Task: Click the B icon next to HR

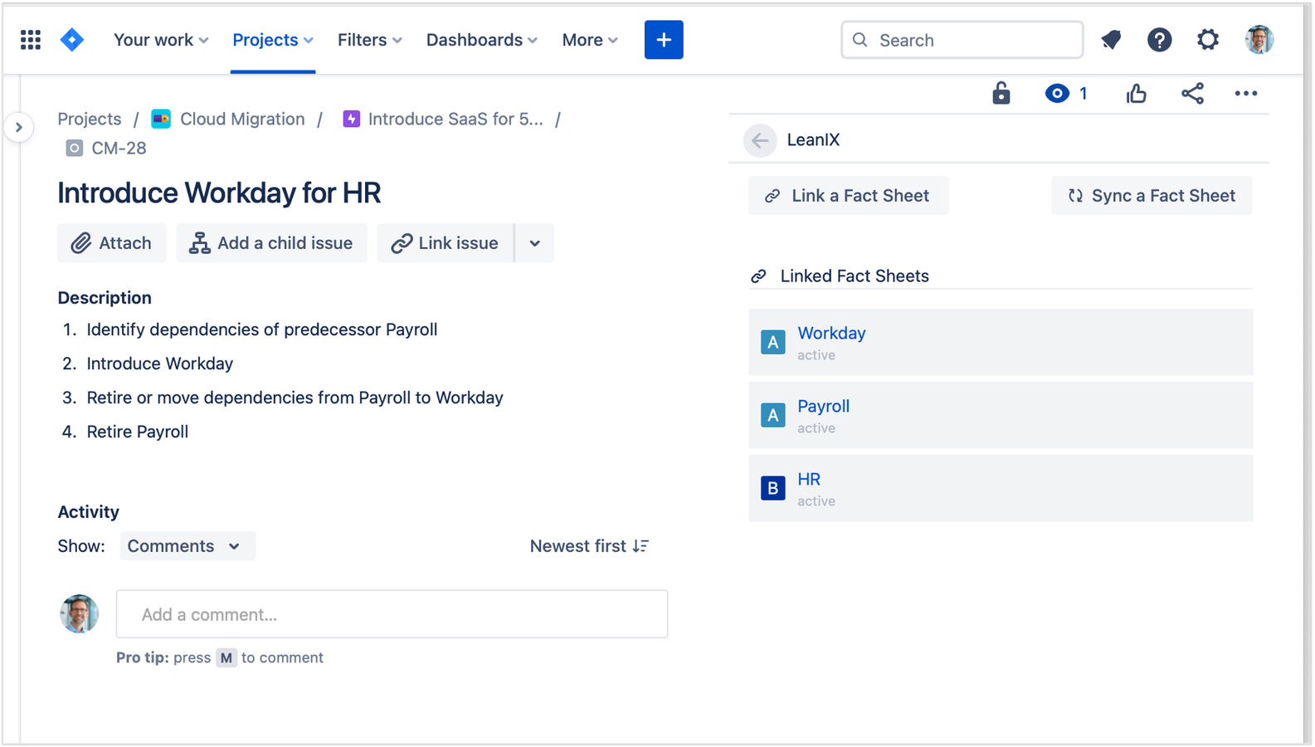Action: point(772,488)
